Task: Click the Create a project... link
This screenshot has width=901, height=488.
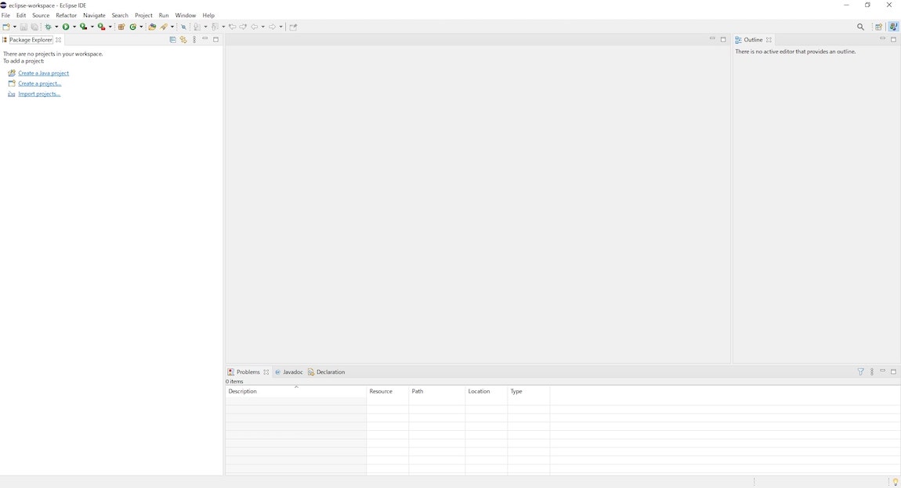Action: pyautogui.click(x=40, y=84)
